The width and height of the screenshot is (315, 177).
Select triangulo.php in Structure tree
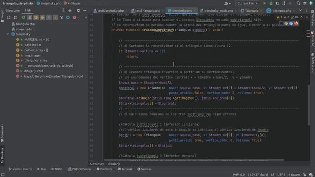point(25,24)
